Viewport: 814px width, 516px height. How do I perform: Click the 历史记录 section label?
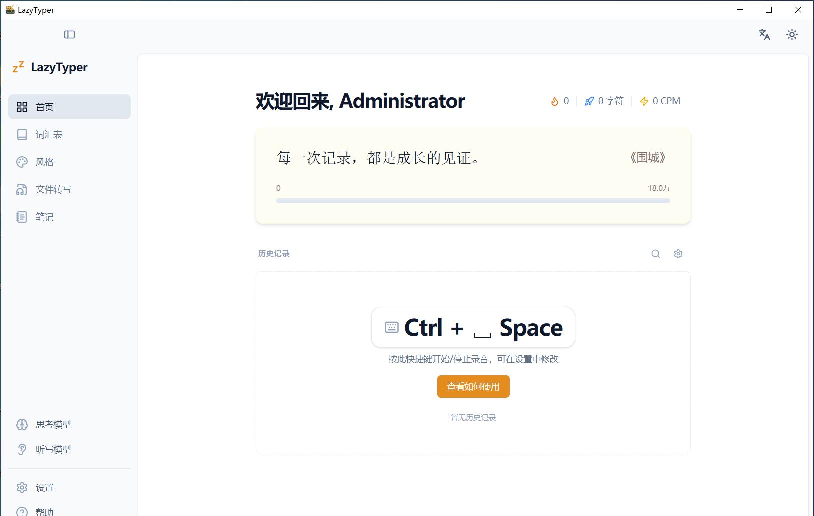tap(274, 254)
